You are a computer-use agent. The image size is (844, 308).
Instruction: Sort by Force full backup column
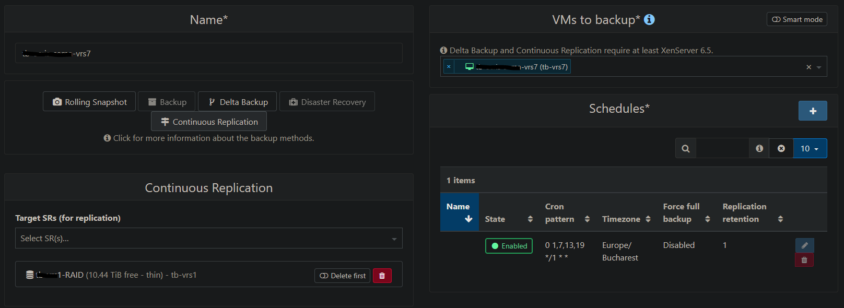tap(686, 213)
